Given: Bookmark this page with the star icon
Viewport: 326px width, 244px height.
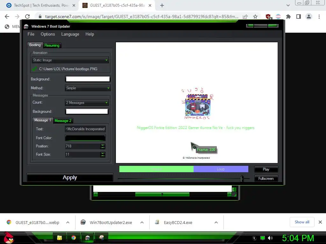Looking at the screenshot, I should pyautogui.click(x=255, y=17).
